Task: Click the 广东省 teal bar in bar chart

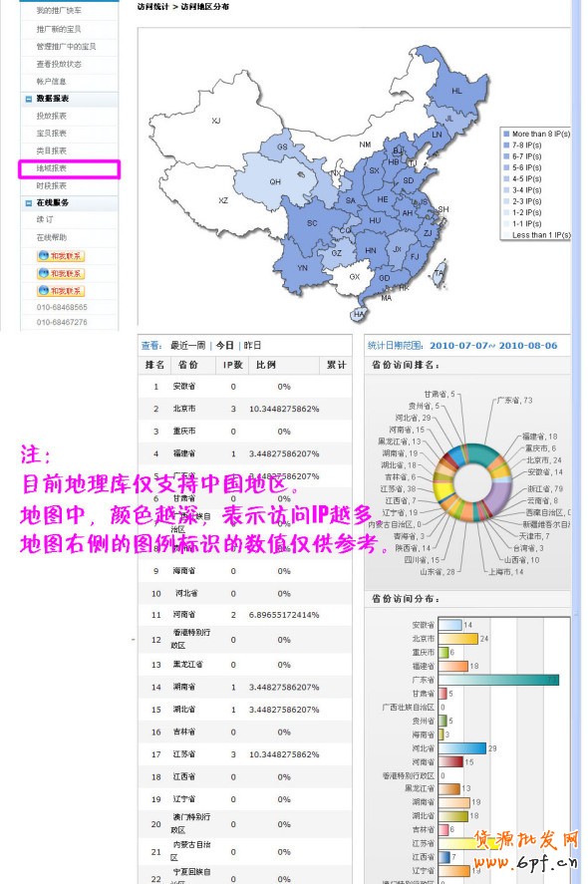Action: click(498, 680)
